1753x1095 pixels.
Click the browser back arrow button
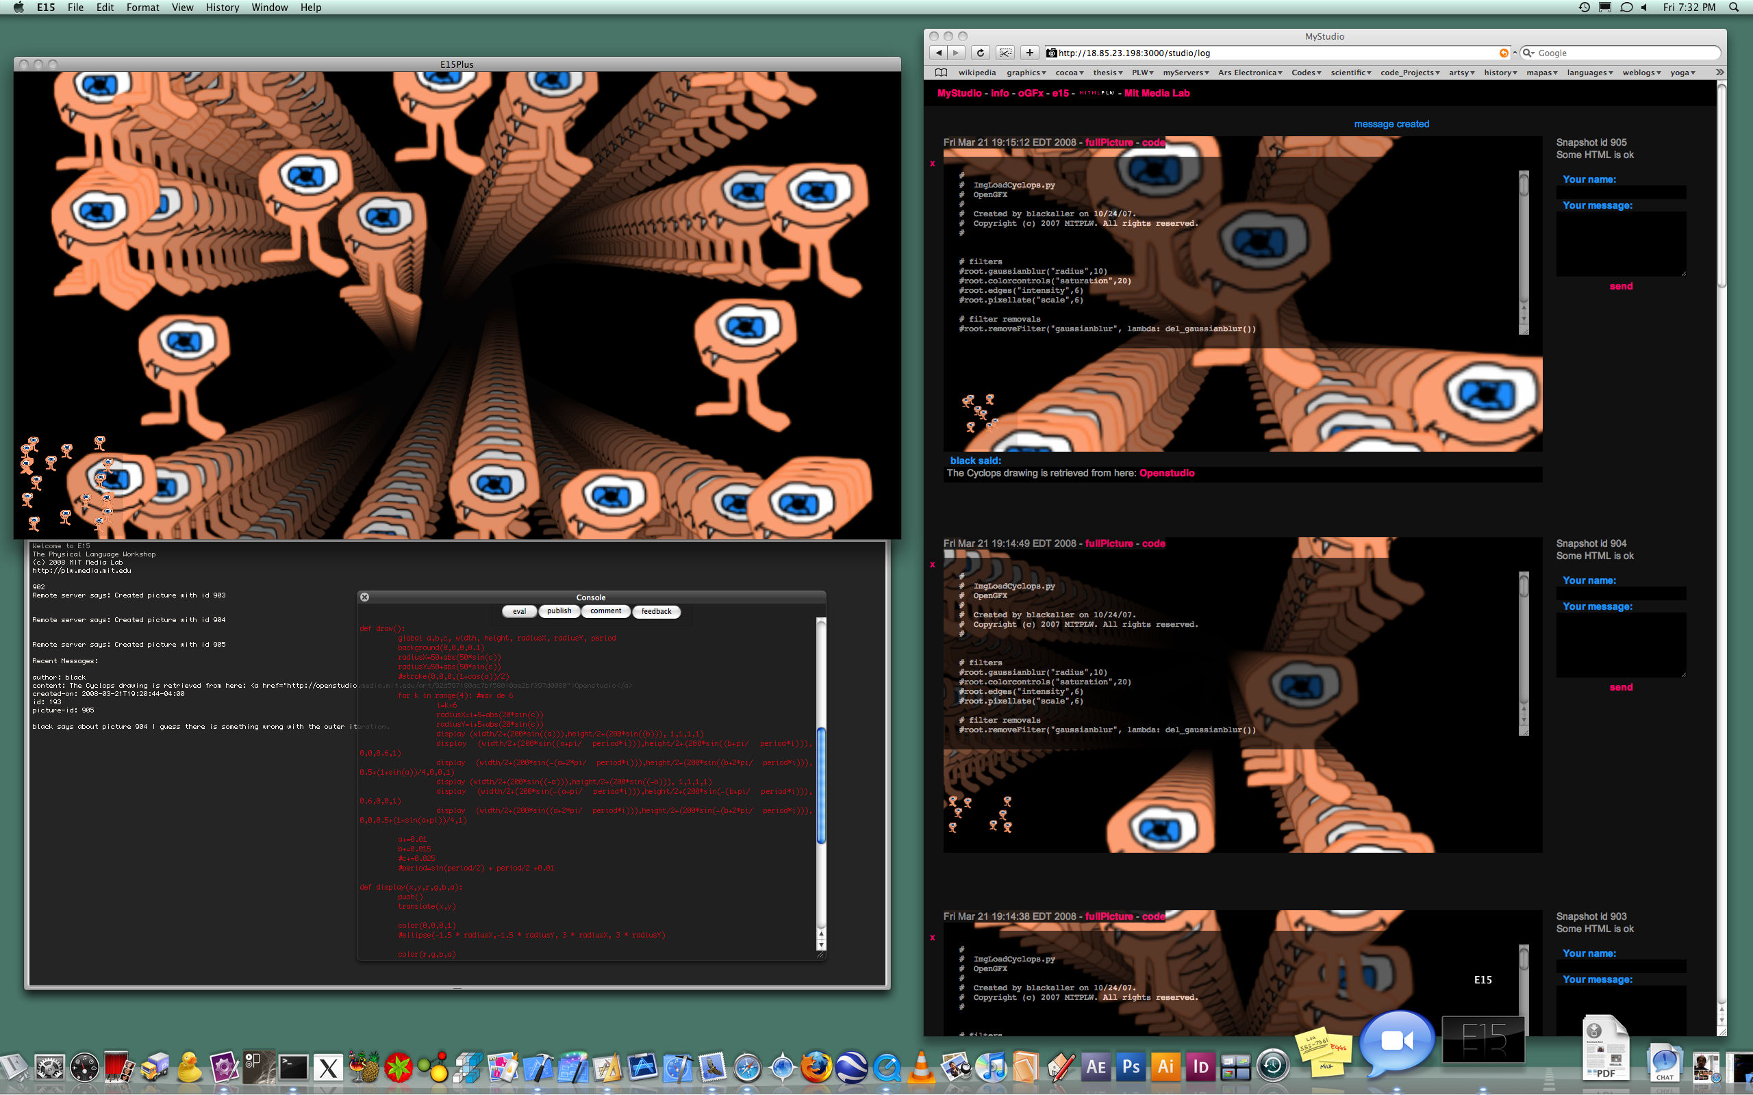point(938,53)
